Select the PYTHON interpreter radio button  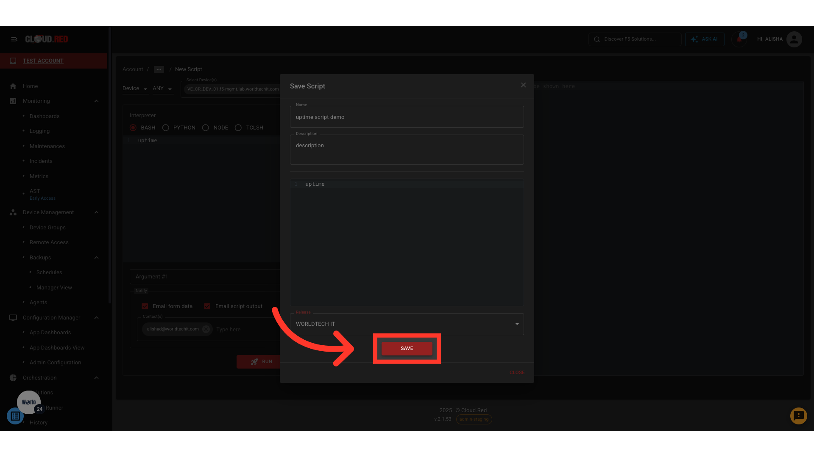(166, 128)
